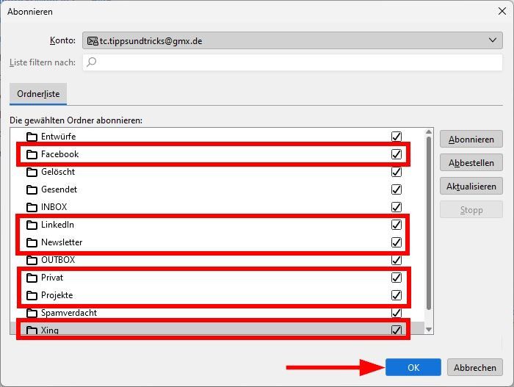Select the Ordnerliste tab

(x=38, y=94)
